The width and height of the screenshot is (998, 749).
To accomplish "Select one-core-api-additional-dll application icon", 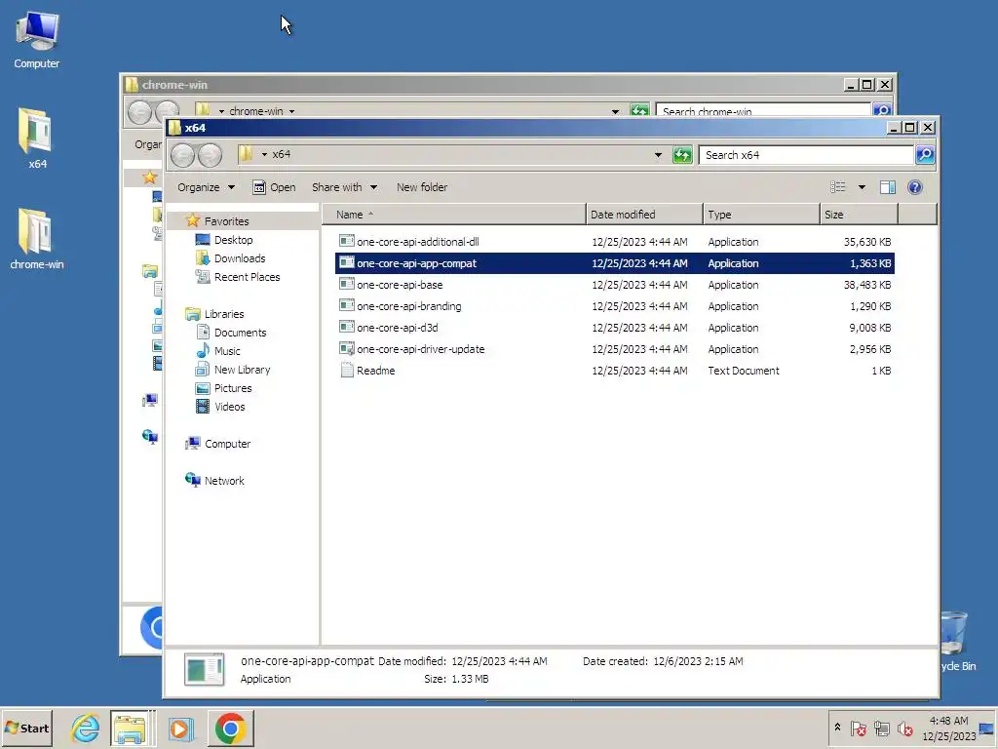I will [346, 242].
